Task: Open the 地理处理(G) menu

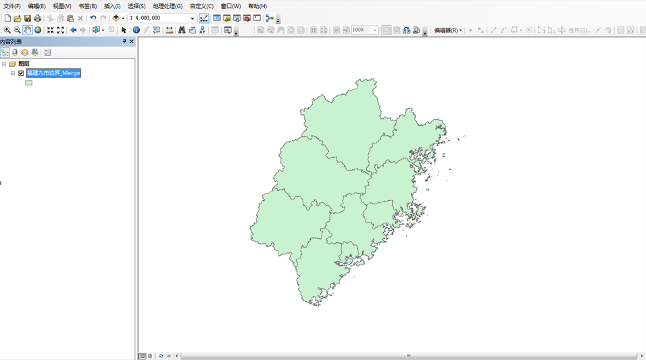Action: pyautogui.click(x=168, y=6)
